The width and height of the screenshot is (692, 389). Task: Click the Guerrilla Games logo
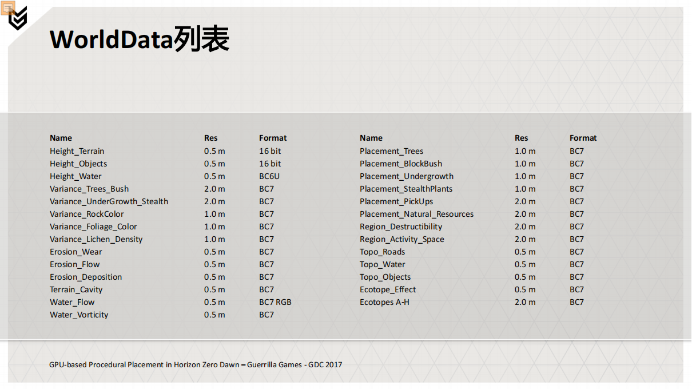tap(19, 19)
